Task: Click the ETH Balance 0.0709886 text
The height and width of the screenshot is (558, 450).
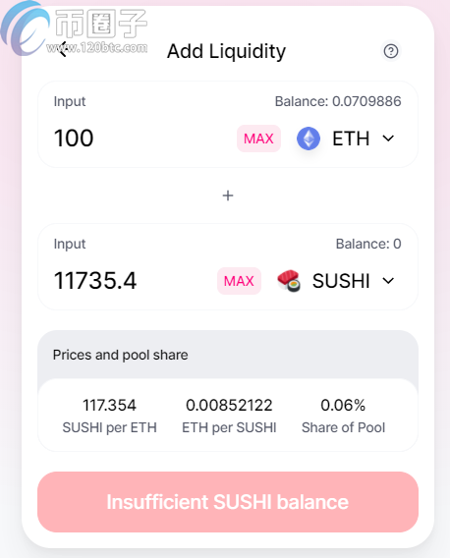Action: point(338,101)
